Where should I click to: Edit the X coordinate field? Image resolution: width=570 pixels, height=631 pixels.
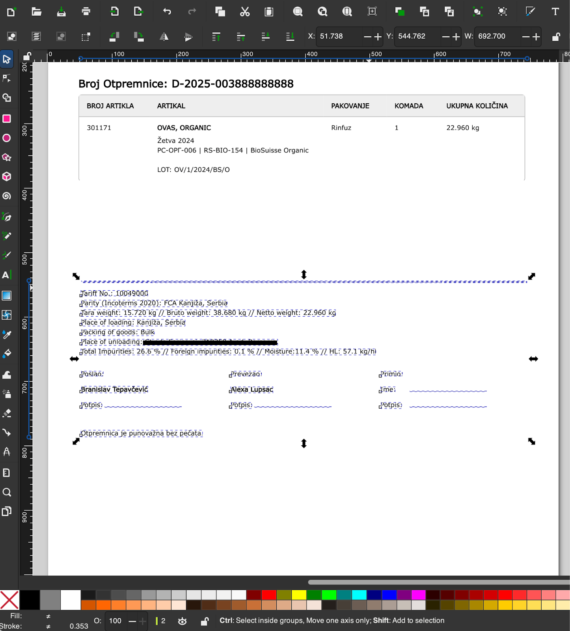coord(339,36)
